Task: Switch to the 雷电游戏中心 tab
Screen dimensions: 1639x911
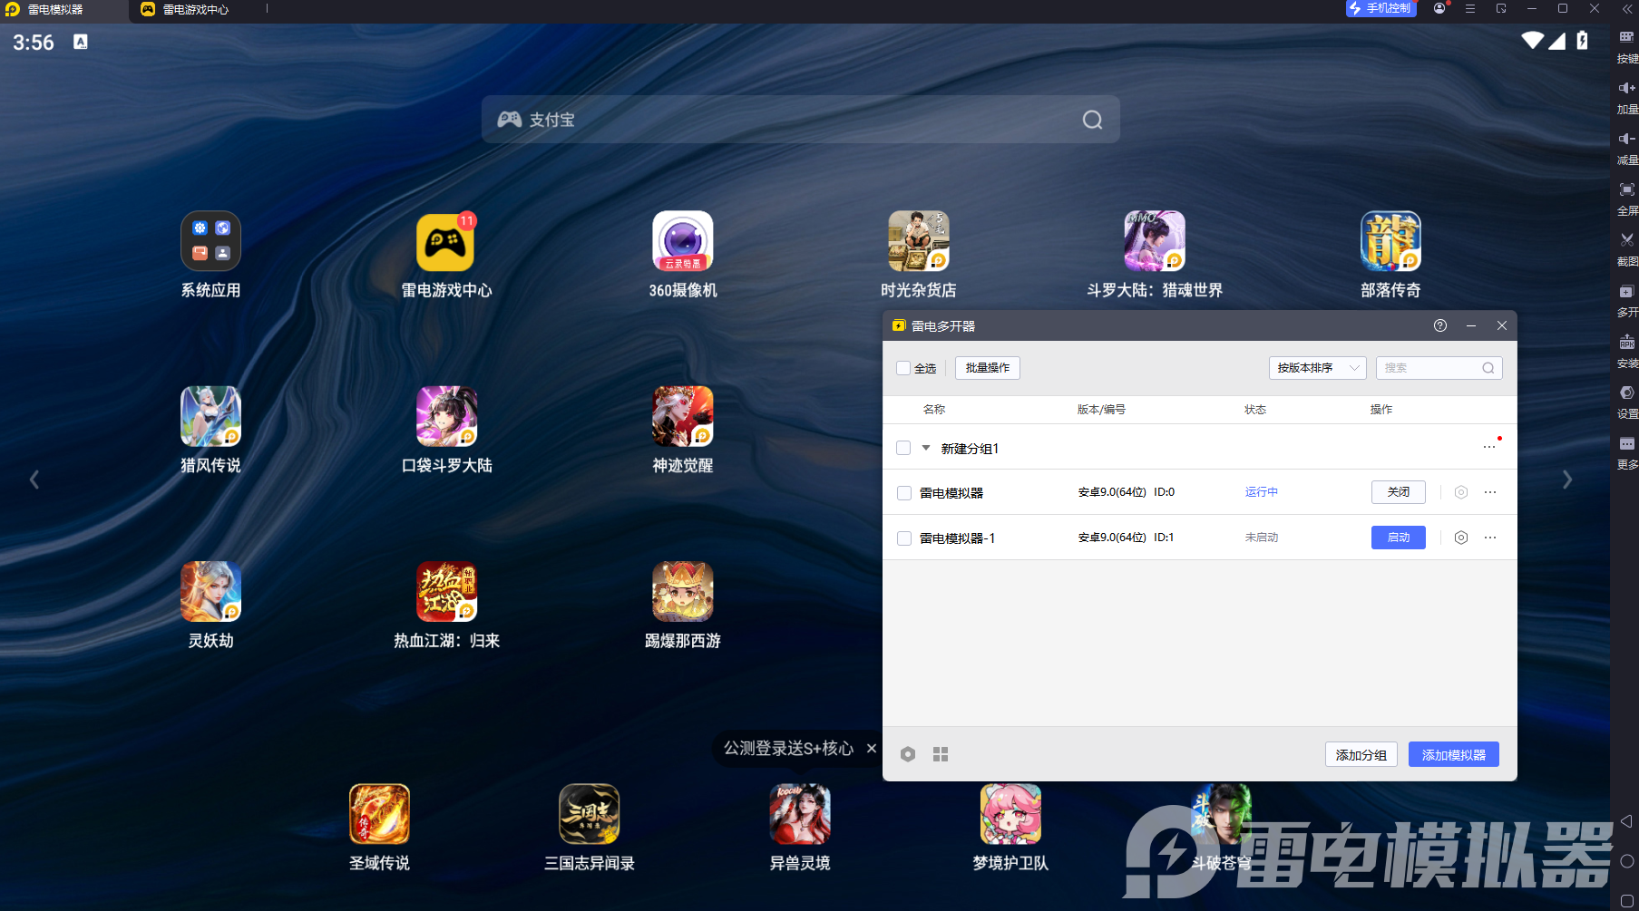Action: [195, 10]
